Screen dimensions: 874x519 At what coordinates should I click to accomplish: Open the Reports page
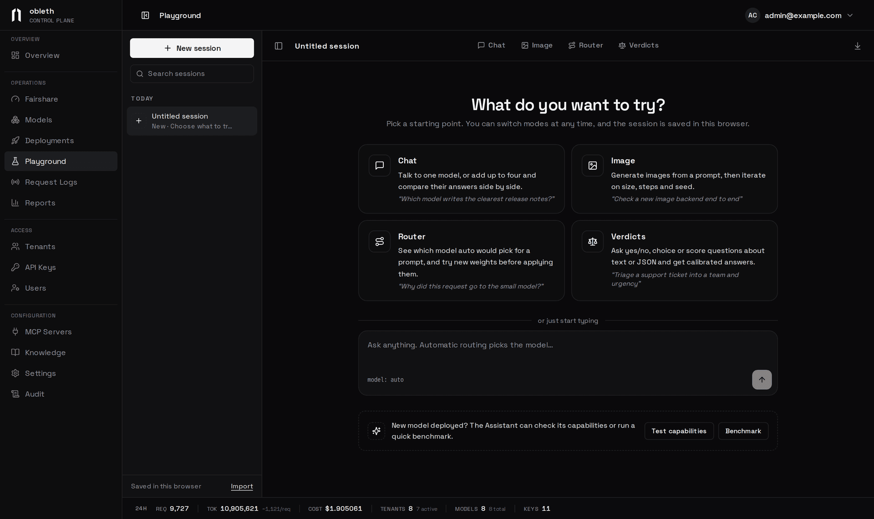pos(61,203)
